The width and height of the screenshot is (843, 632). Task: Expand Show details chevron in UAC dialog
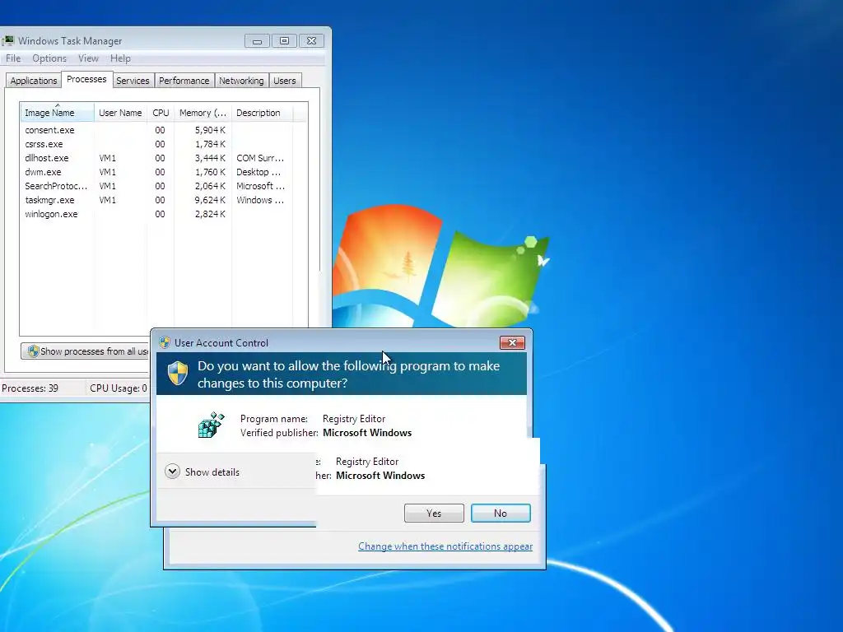pyautogui.click(x=172, y=472)
